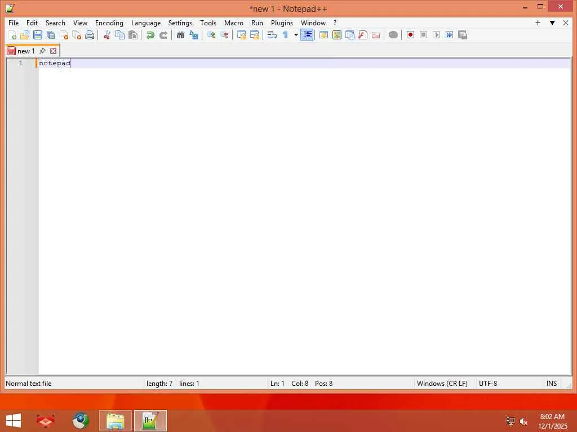577x432 pixels.
Task: Open the Plugins menu
Action: [x=282, y=22]
